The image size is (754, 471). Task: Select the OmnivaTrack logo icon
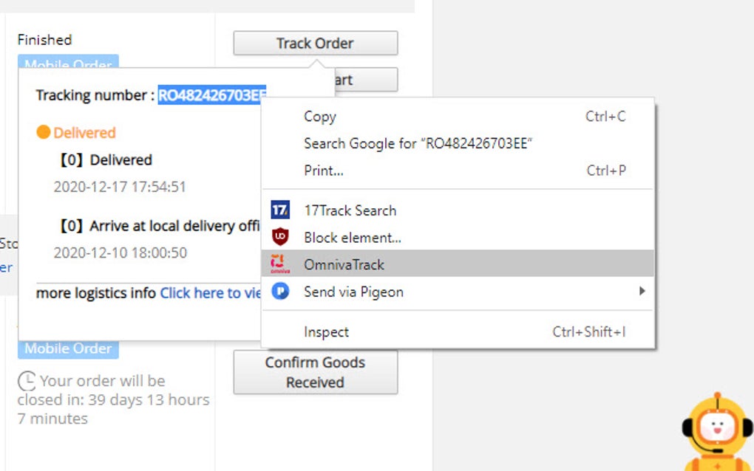(x=281, y=264)
